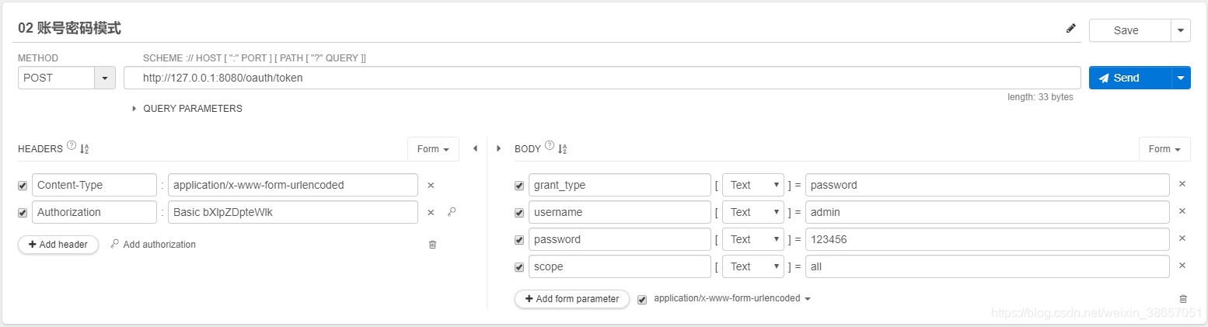1208x327 pixels.
Task: Open the BODY Form view dropdown
Action: pyautogui.click(x=1164, y=149)
